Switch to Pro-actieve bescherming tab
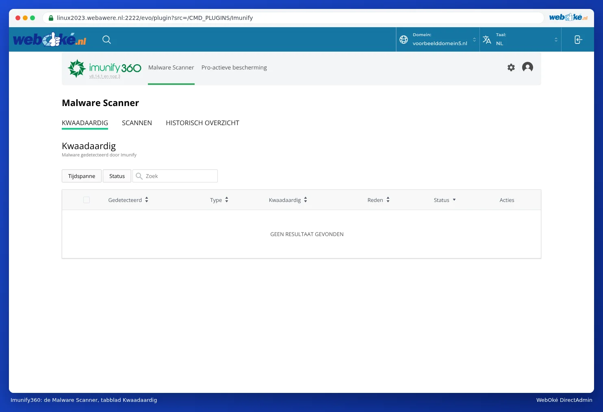 pyautogui.click(x=234, y=68)
